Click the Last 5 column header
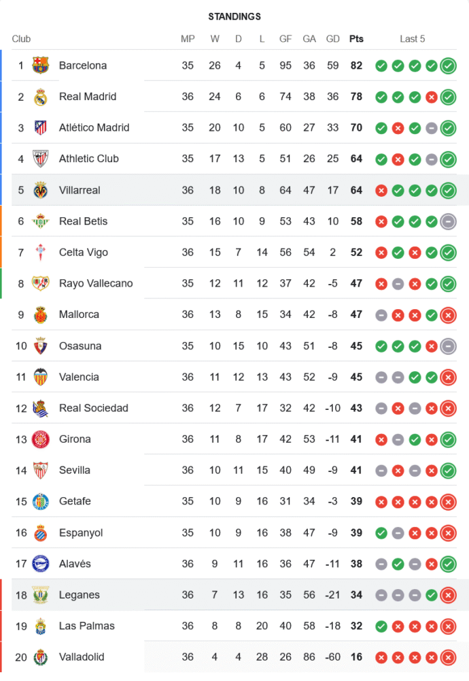 tap(412, 39)
